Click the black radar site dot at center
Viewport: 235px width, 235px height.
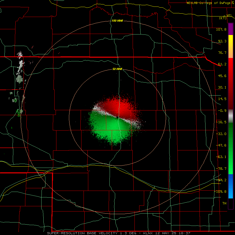(x=117, y=118)
